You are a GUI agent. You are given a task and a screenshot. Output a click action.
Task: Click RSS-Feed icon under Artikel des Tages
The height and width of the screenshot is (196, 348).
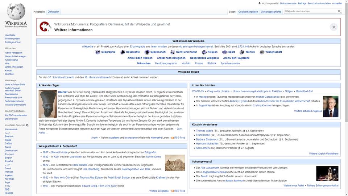tap(173, 138)
